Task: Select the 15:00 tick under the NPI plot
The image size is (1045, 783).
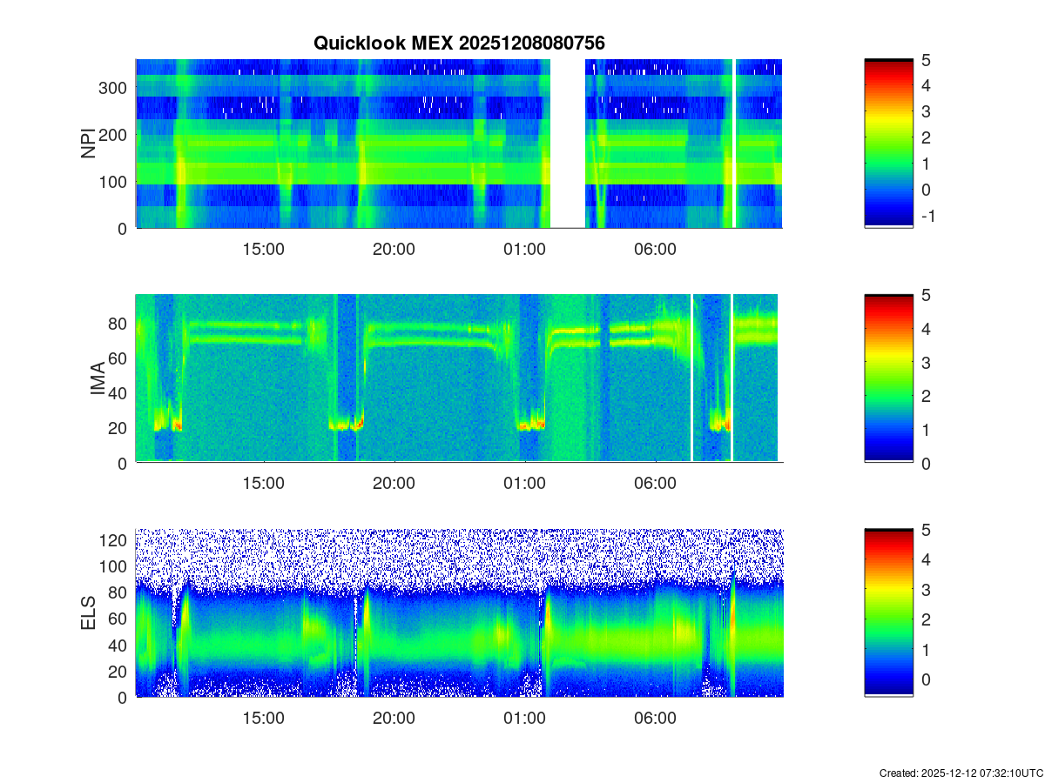Action: pos(263,249)
